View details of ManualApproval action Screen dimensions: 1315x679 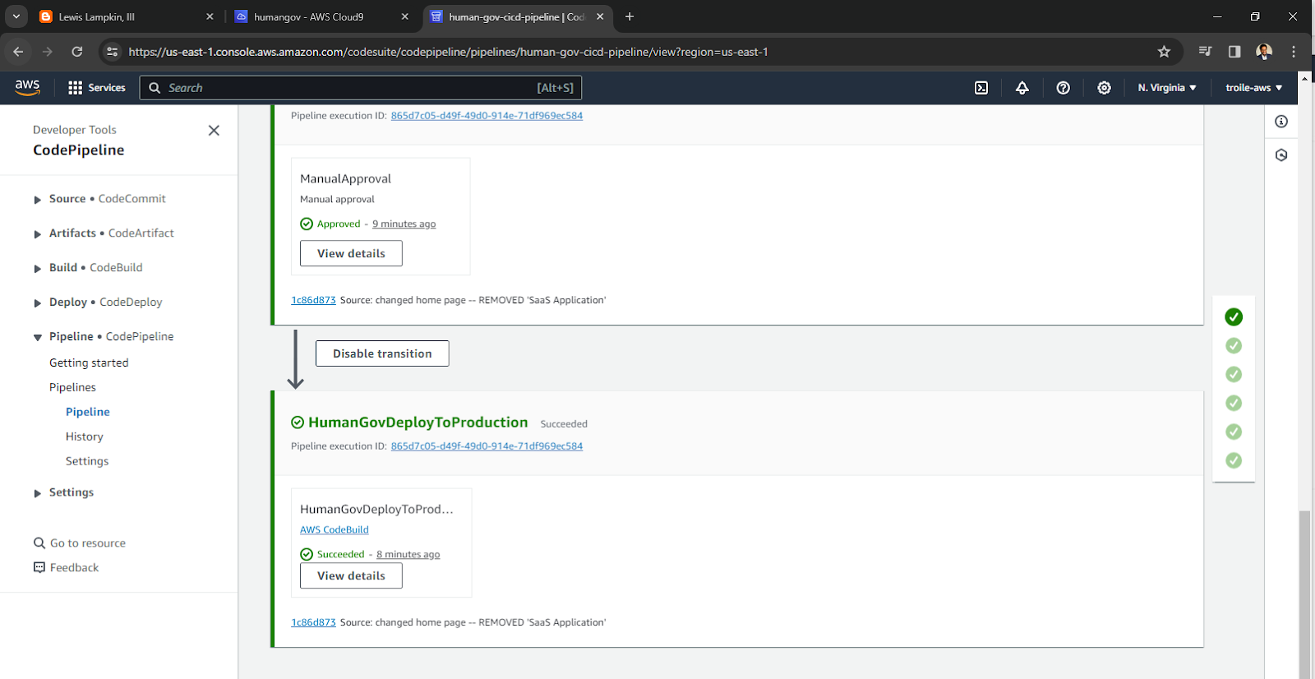pos(351,253)
